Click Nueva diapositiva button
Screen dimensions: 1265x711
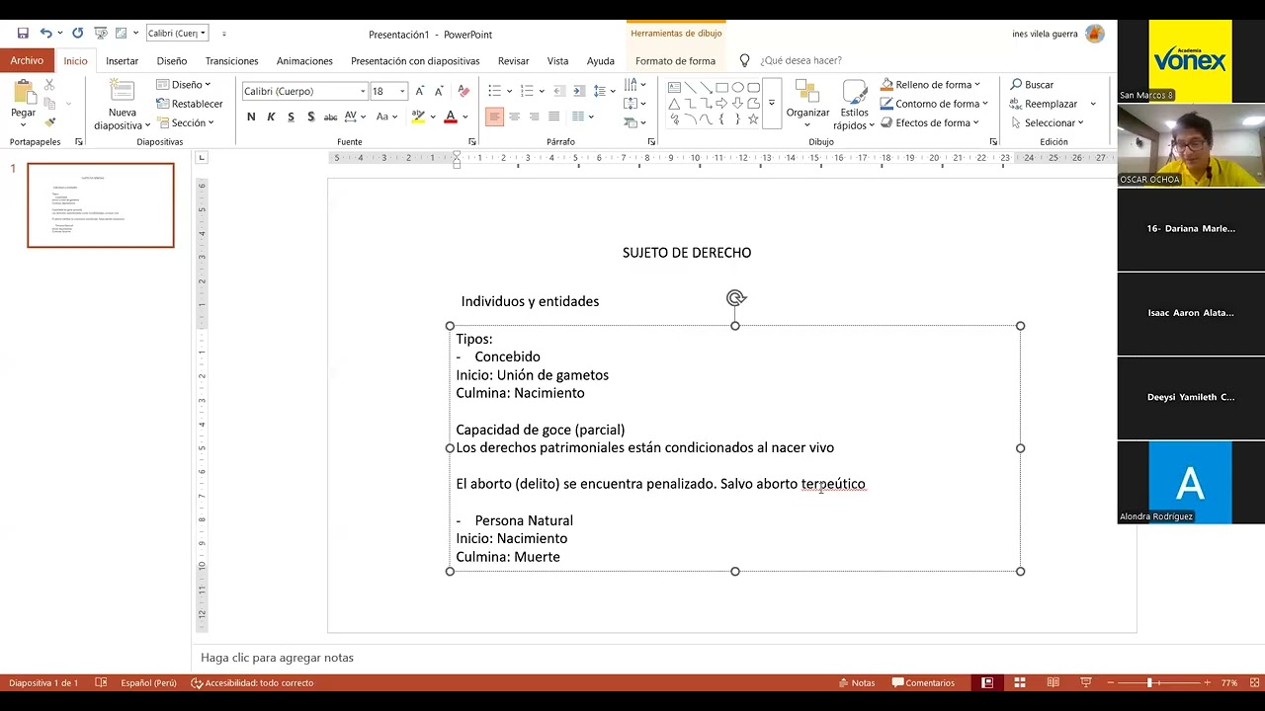click(x=122, y=105)
